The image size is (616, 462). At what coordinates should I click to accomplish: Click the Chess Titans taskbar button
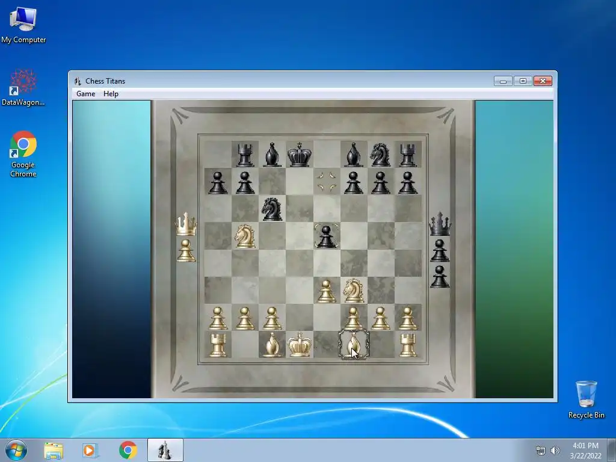tap(165, 450)
